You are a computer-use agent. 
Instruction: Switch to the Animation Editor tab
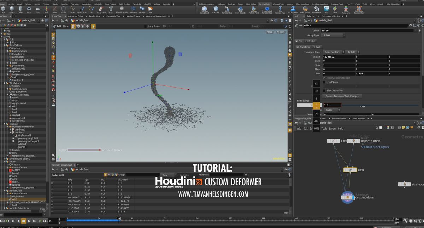pos(76,16)
